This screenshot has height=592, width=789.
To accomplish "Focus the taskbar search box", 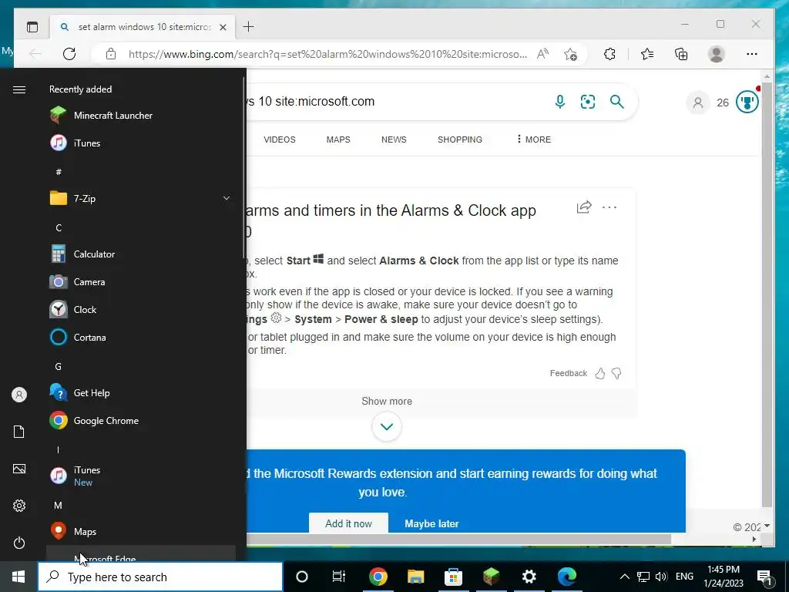I will (160, 577).
